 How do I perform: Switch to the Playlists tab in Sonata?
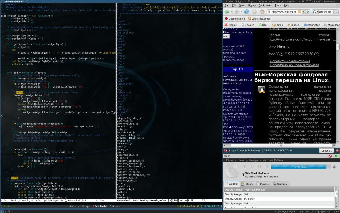(x=263, y=184)
